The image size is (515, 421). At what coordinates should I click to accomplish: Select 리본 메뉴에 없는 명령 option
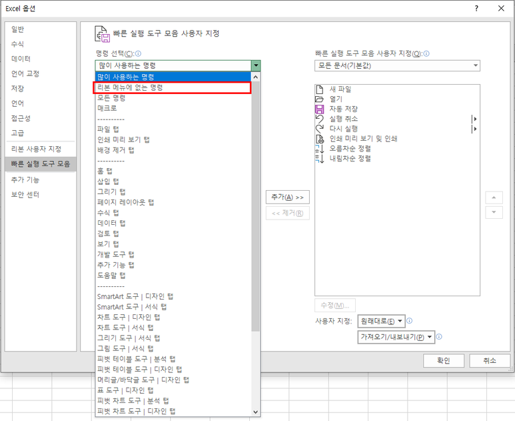point(173,87)
